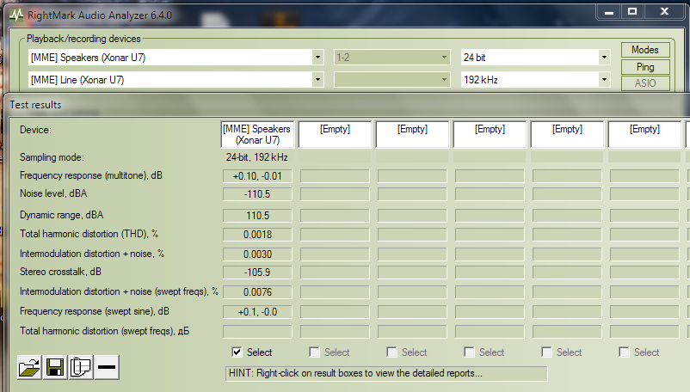This screenshot has width=690, height=392.
Task: Minimize the RightMark Audio Analyzer window
Action: 609,12
